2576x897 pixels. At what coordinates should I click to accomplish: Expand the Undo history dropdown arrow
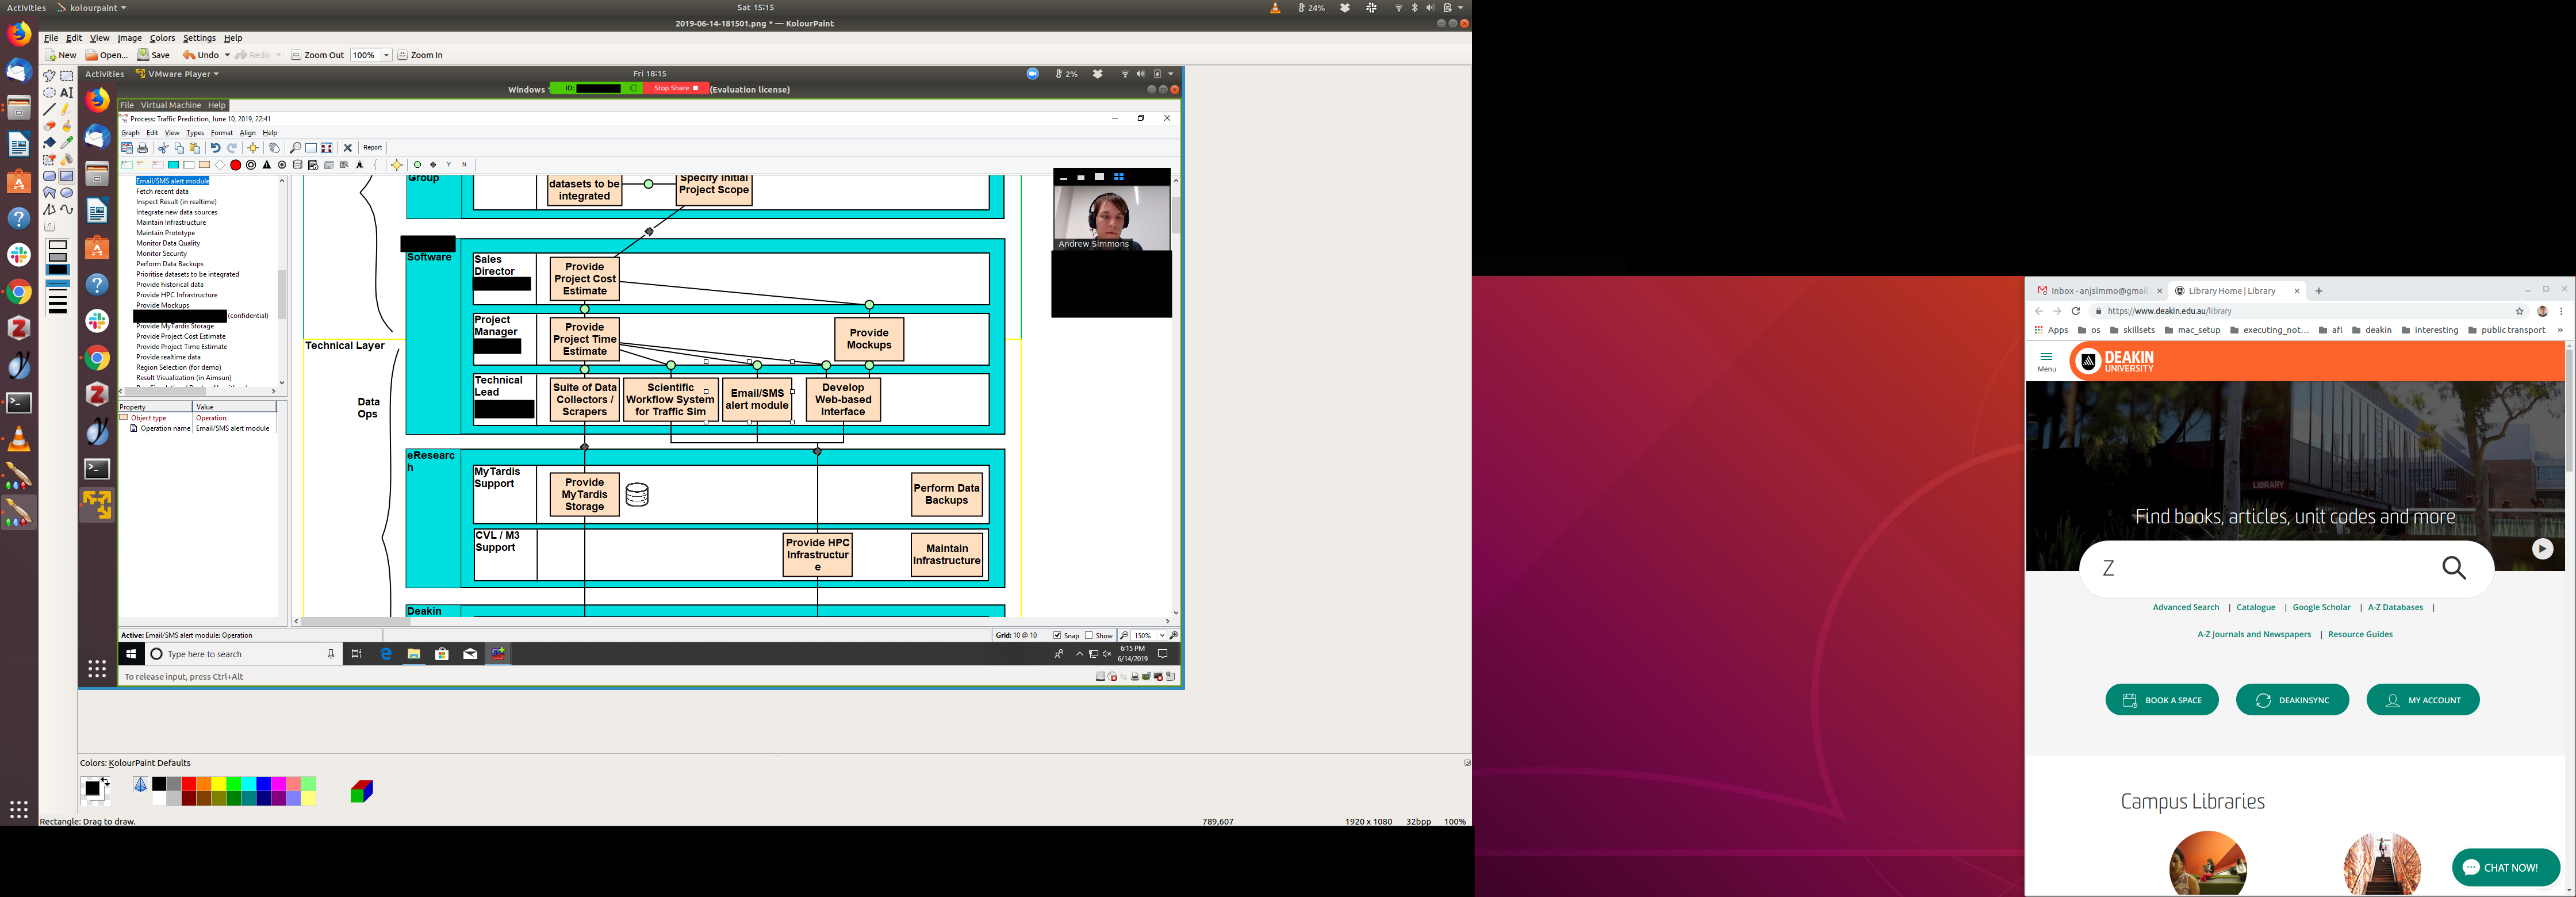pos(227,55)
